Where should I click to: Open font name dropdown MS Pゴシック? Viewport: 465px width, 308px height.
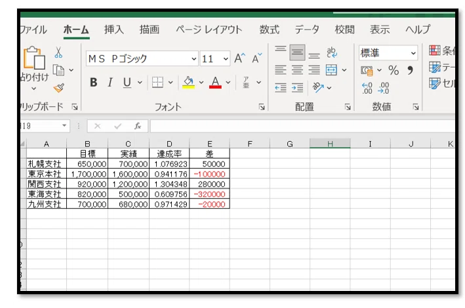(194, 58)
